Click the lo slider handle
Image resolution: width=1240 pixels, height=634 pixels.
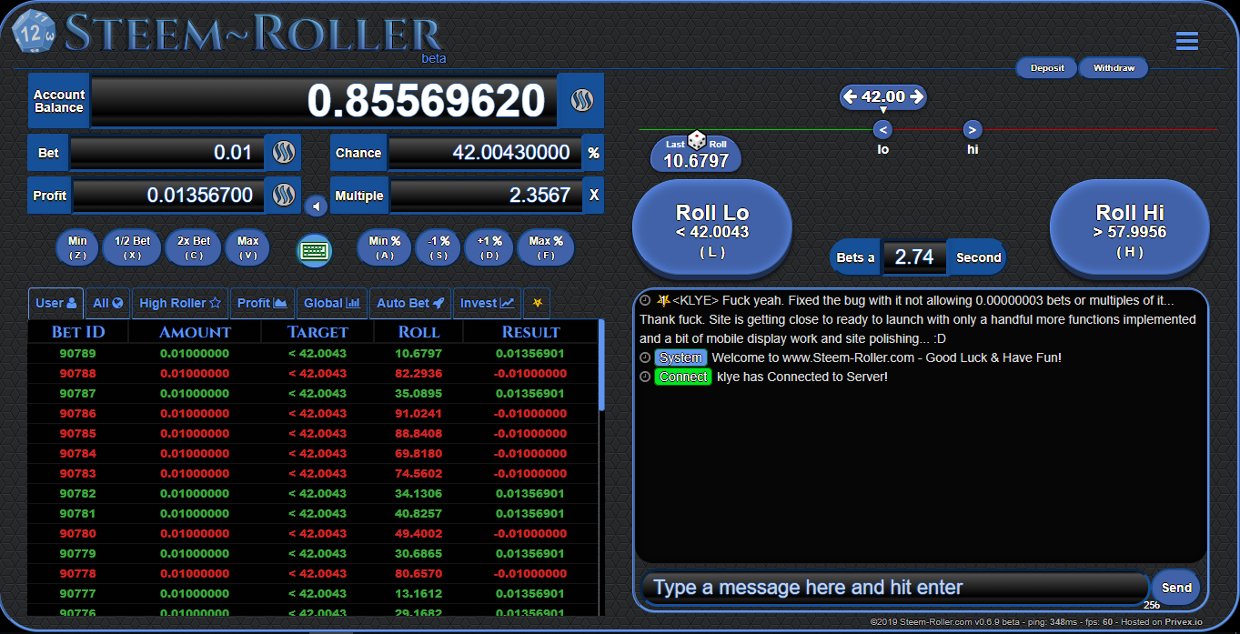(x=882, y=129)
